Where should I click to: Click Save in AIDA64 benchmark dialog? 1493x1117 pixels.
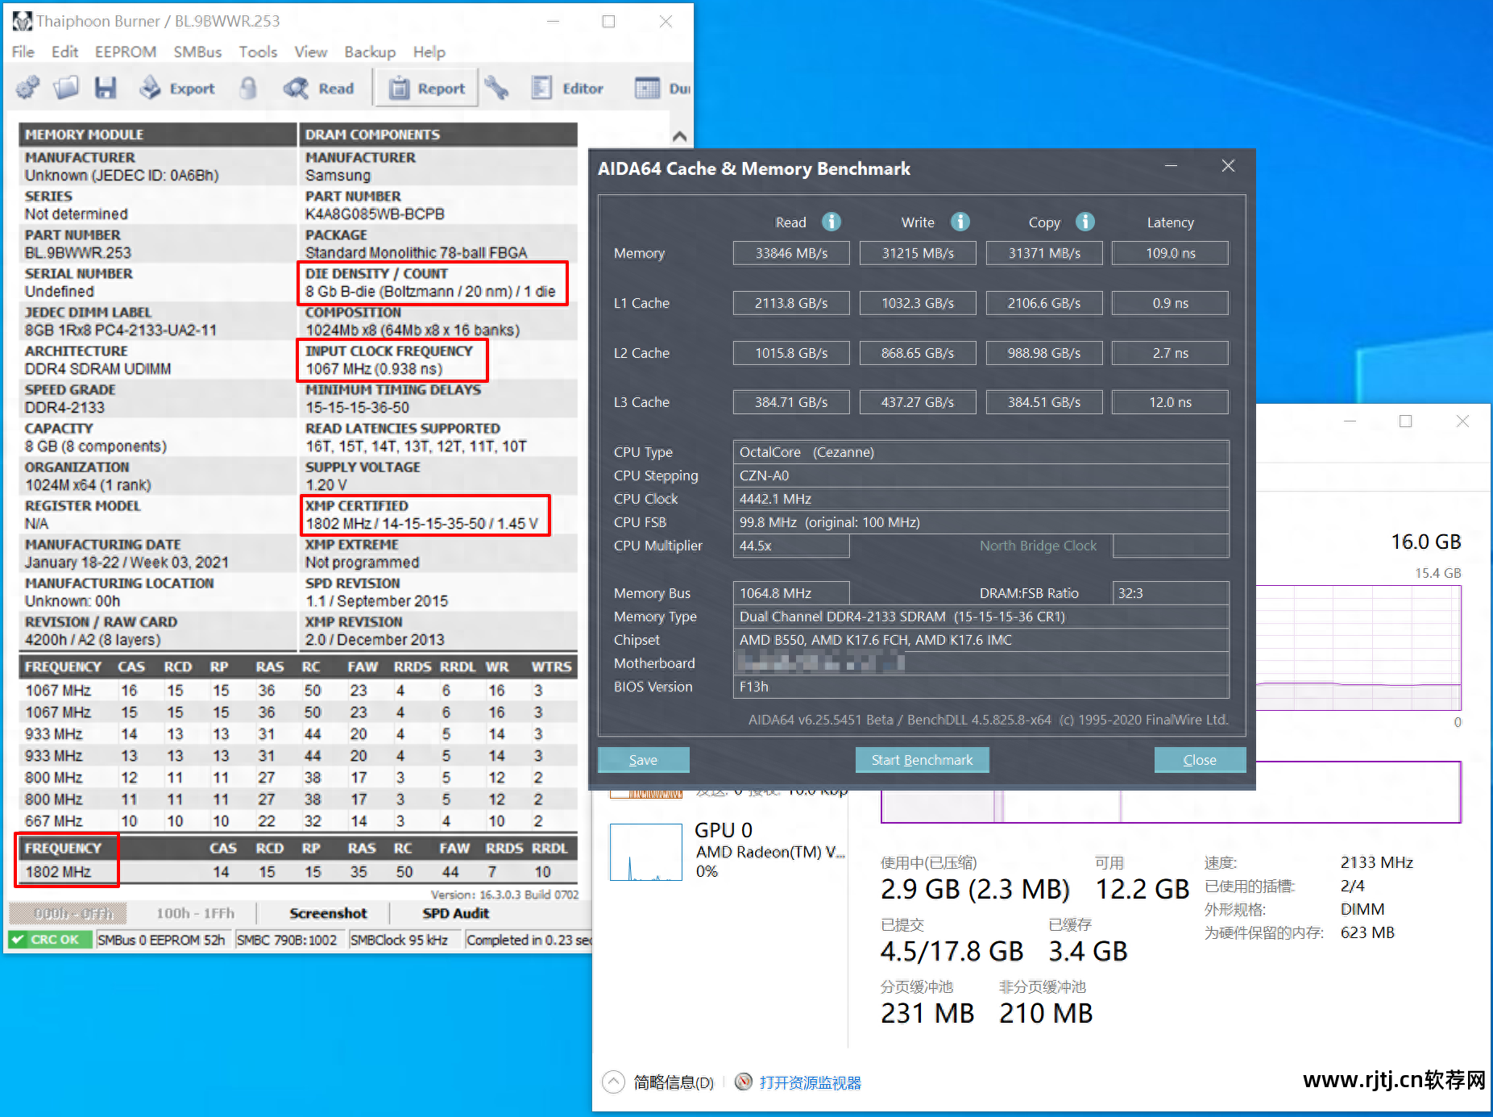tap(643, 760)
